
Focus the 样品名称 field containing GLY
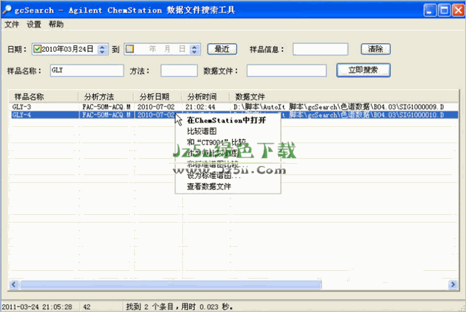coord(87,71)
